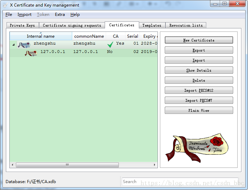The height and width of the screenshot is (190, 248).
Task: Click the XCA certificate scroll logo
Action: click(x=197, y=148)
